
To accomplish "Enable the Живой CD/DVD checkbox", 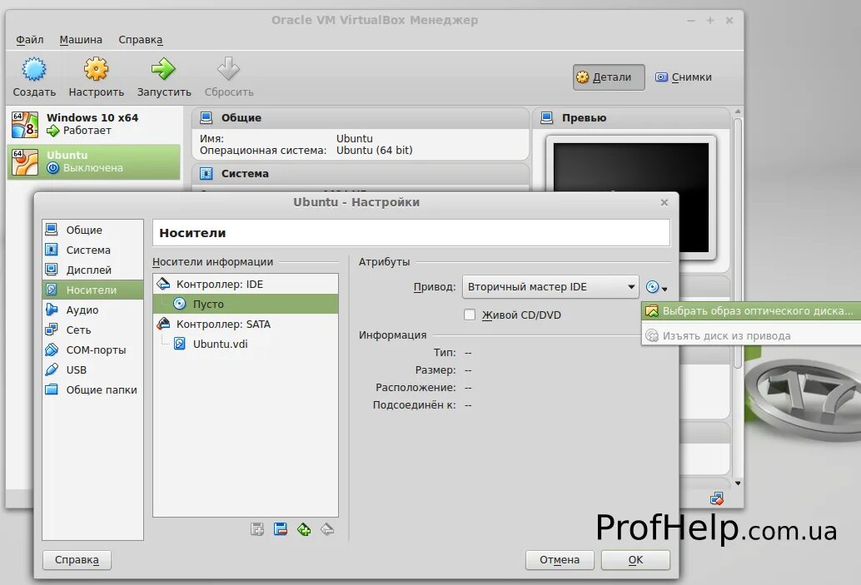I will pos(470,315).
